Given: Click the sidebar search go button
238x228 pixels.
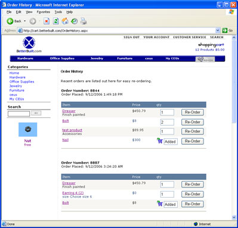Looking at the screenshot, I should (36, 113).
